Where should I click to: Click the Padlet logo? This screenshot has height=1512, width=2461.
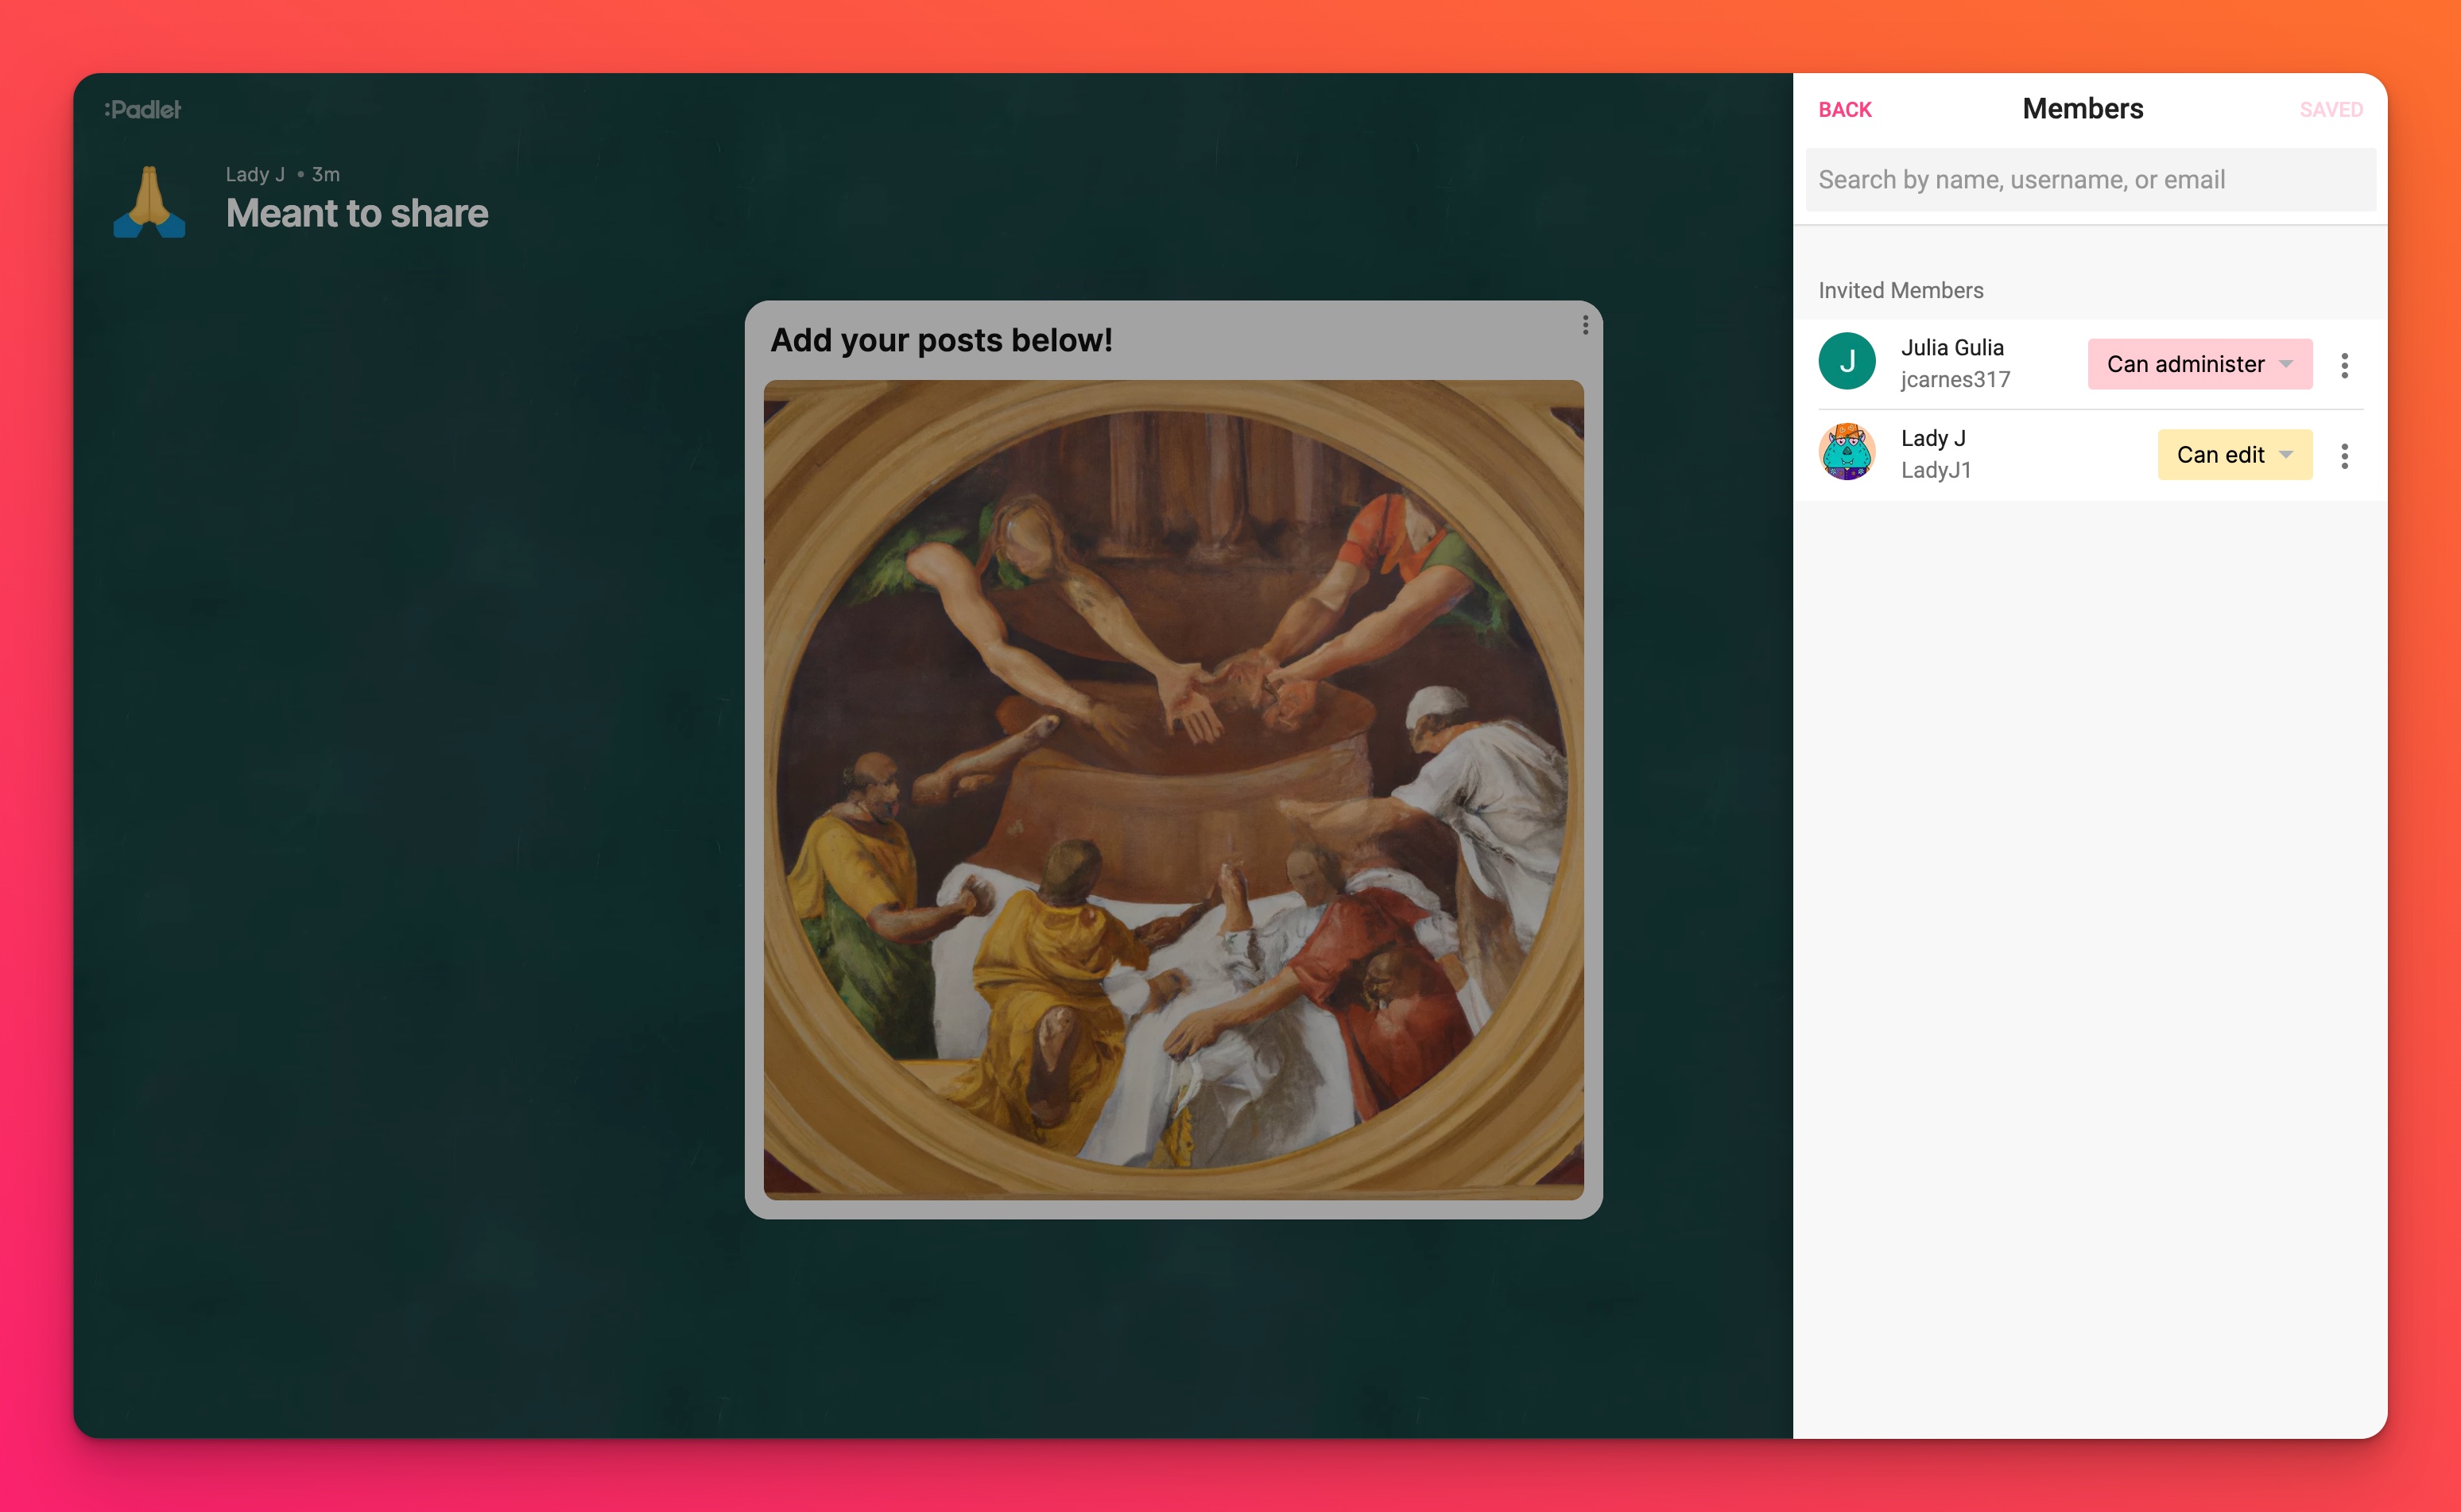click(143, 109)
